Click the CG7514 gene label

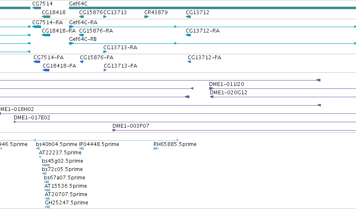tap(42, 4)
